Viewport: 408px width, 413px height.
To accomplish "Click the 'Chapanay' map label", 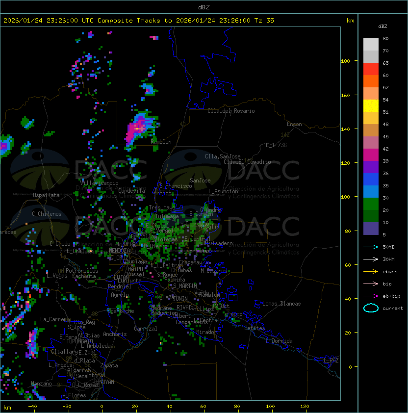I will pos(190,262).
